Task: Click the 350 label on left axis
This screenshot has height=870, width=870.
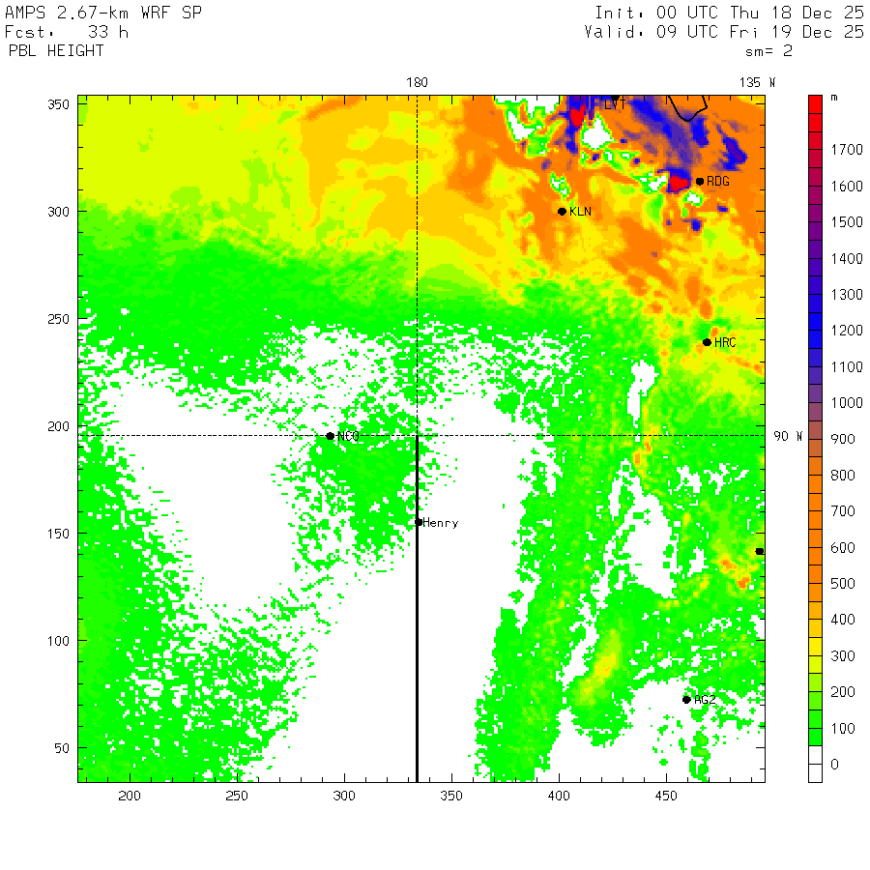Action: [x=58, y=104]
